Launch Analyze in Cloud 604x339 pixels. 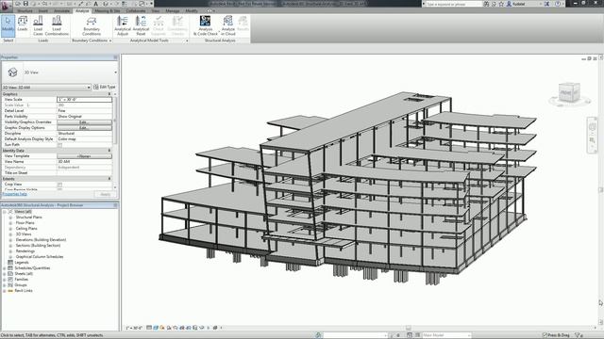pyautogui.click(x=228, y=25)
